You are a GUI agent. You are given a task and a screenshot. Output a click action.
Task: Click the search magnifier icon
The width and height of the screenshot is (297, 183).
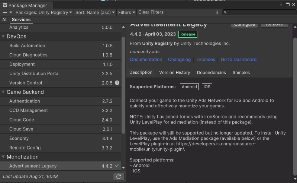tap(225, 13)
